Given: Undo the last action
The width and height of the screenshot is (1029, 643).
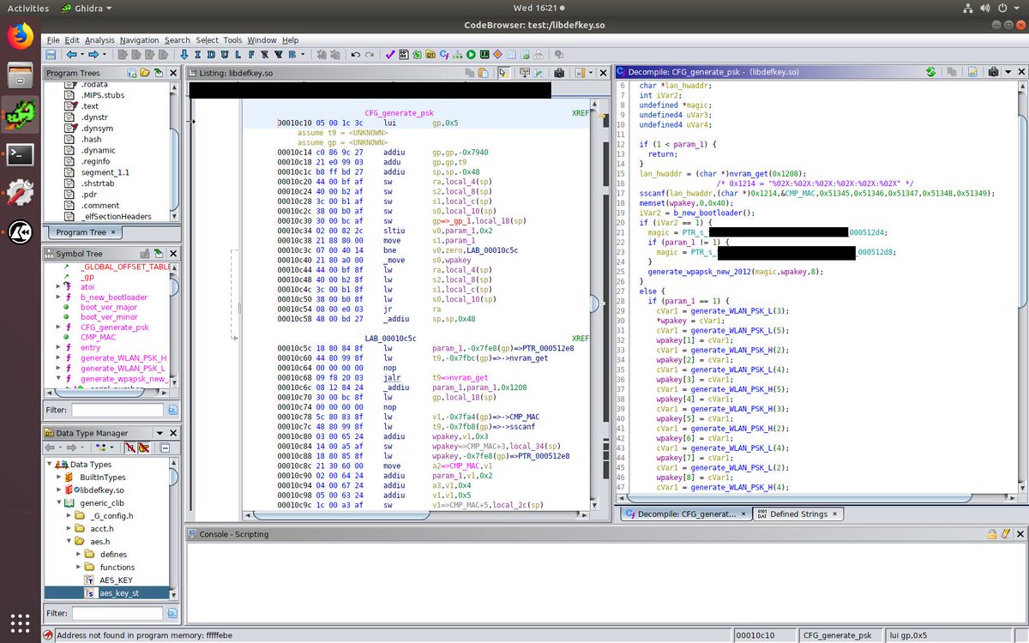Looking at the screenshot, I should [x=356, y=53].
